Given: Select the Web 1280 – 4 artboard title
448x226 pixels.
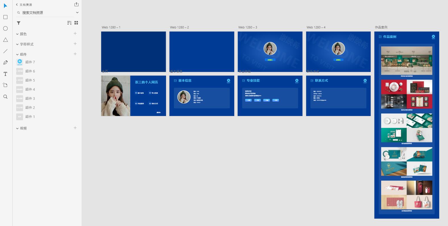Looking at the screenshot, I should coord(316,27).
